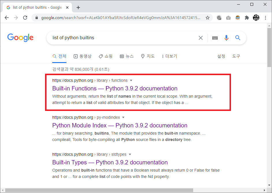Image resolution: width=272 pixels, height=193 pixels.
Task: Open 'Python Module Index' result
Action: coord(120,125)
